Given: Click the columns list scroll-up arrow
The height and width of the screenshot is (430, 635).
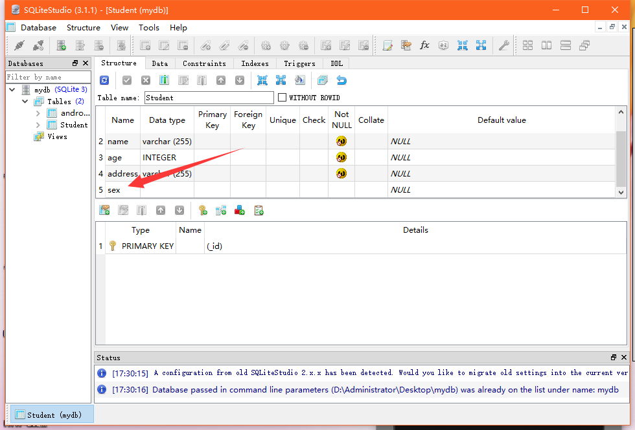Looking at the screenshot, I should click(x=621, y=112).
